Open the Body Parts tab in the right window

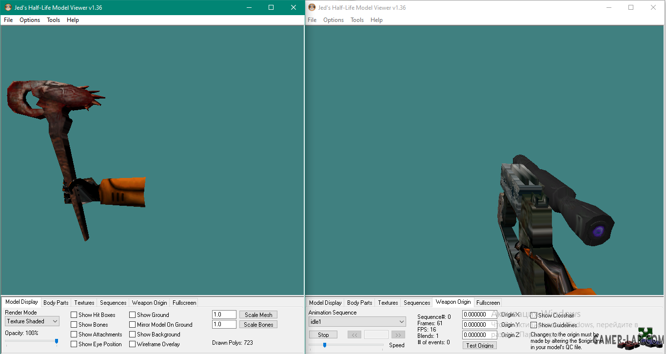pos(360,303)
